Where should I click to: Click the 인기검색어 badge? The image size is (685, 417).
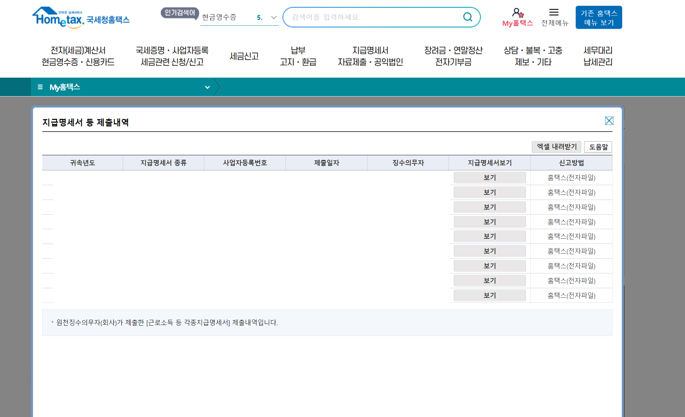180,13
